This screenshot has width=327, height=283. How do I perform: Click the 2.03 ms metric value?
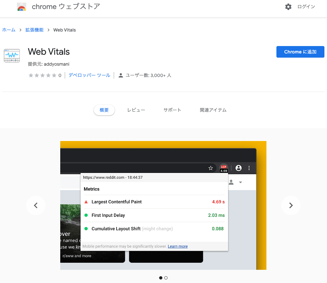[216, 215]
